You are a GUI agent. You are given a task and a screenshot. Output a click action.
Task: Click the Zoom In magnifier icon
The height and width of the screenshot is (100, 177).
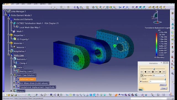80,95
